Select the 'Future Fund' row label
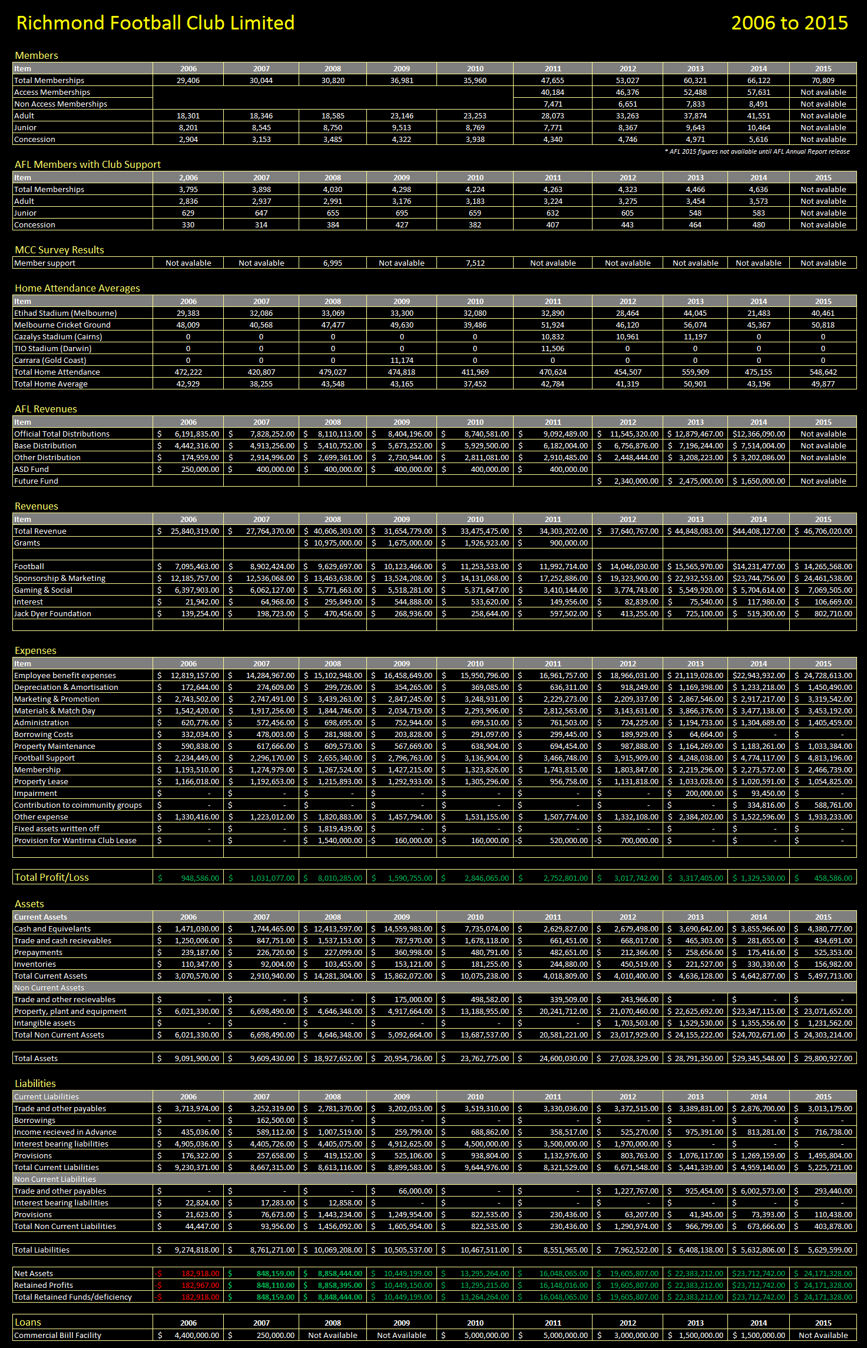The image size is (867, 1348). pyautogui.click(x=37, y=481)
